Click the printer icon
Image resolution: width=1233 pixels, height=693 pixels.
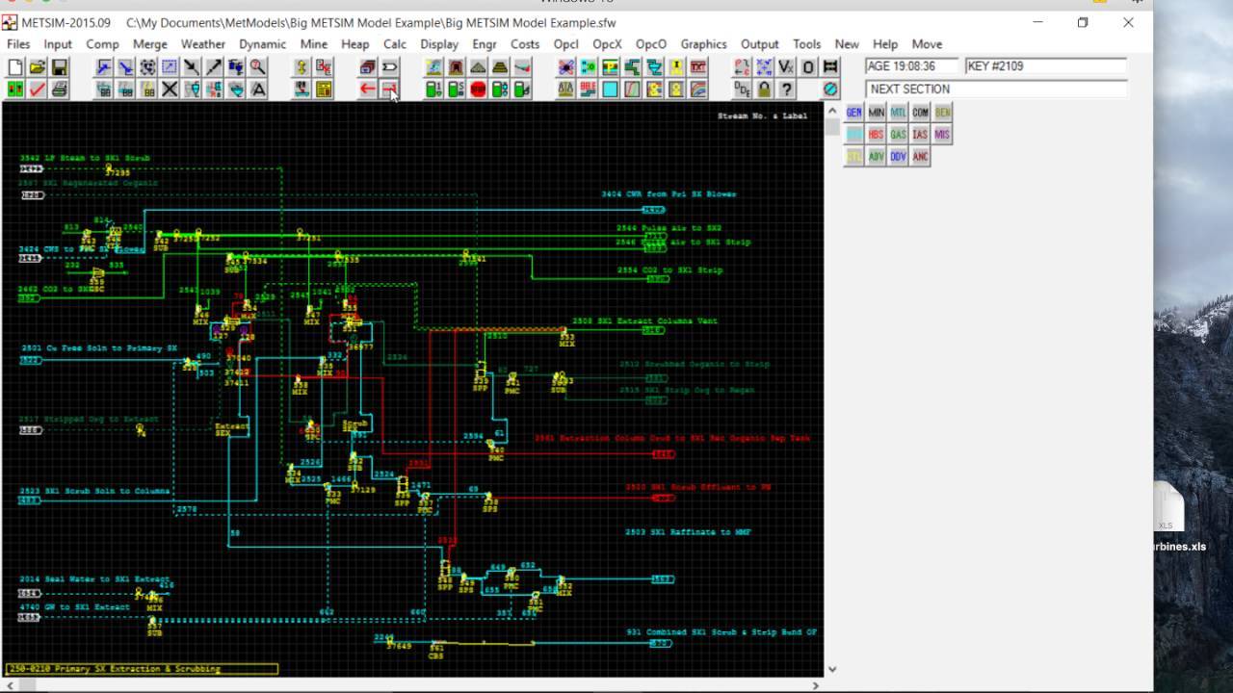pyautogui.click(x=59, y=90)
